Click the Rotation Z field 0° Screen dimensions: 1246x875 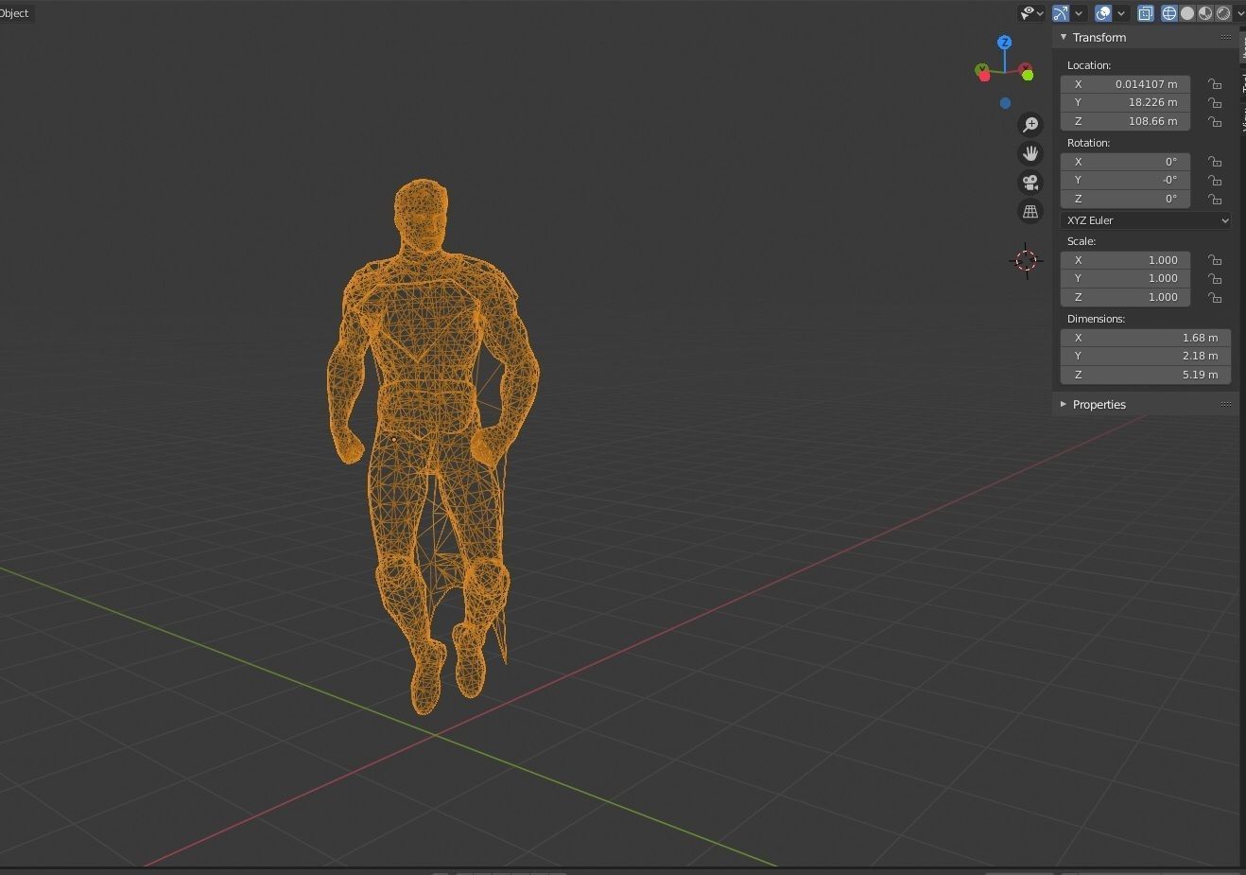[1125, 199]
